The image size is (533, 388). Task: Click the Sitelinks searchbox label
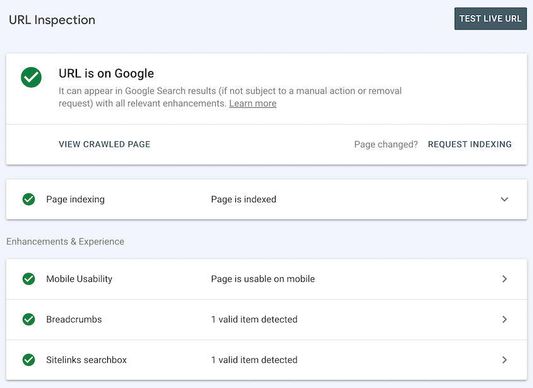coord(86,360)
